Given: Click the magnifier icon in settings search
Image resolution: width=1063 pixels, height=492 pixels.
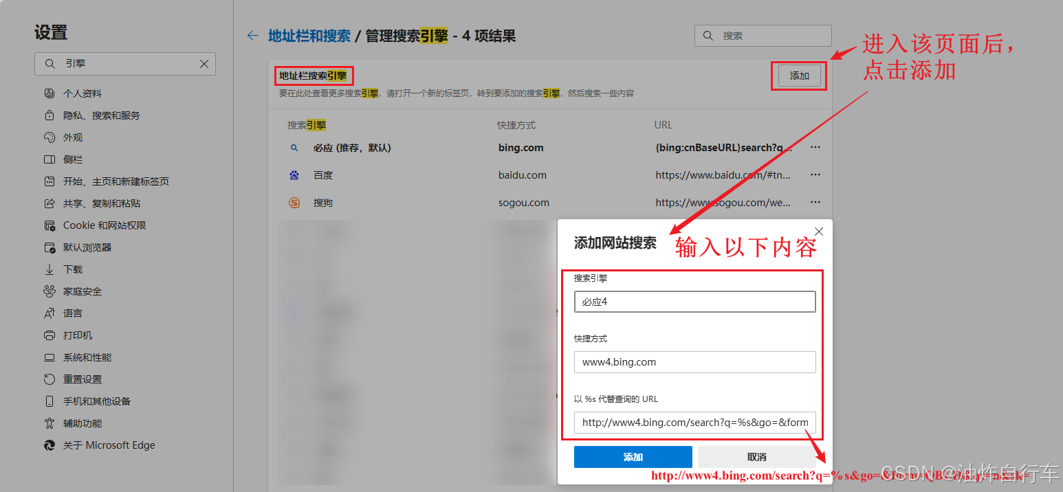Looking at the screenshot, I should pyautogui.click(x=50, y=64).
